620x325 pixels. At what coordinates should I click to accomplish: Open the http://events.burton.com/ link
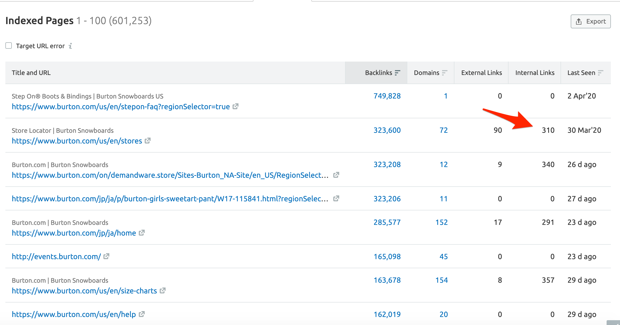pos(56,257)
